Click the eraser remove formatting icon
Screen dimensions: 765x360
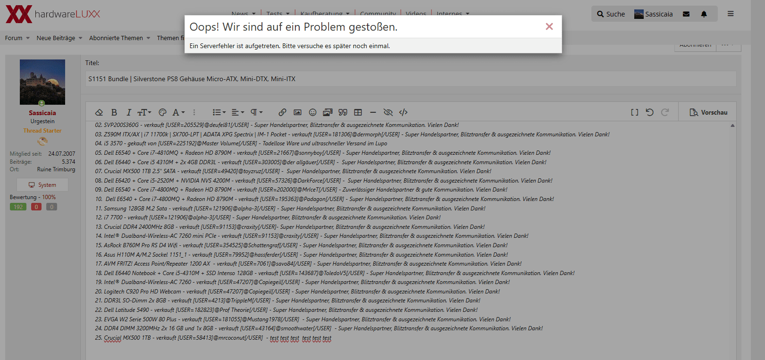tap(99, 112)
